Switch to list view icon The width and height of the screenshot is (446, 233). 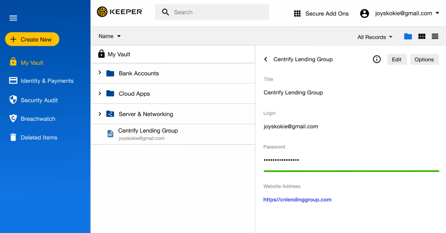[435, 37]
